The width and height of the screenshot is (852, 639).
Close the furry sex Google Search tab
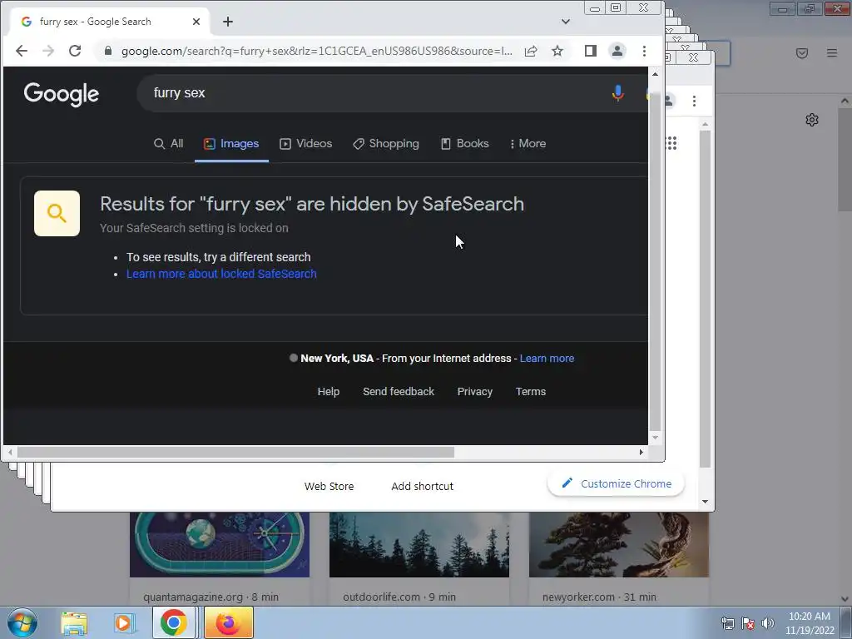(196, 22)
